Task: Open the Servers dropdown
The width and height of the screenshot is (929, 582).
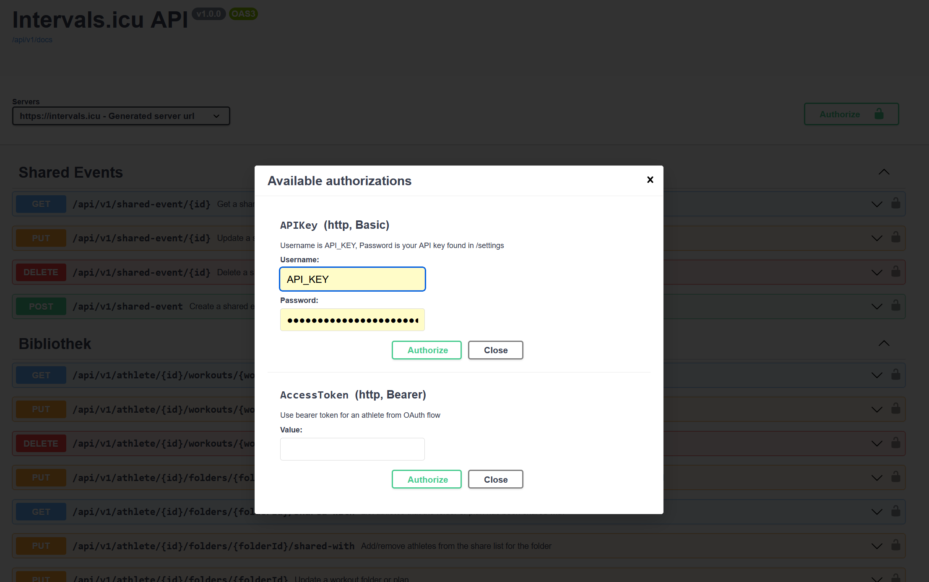Action: [x=121, y=116]
